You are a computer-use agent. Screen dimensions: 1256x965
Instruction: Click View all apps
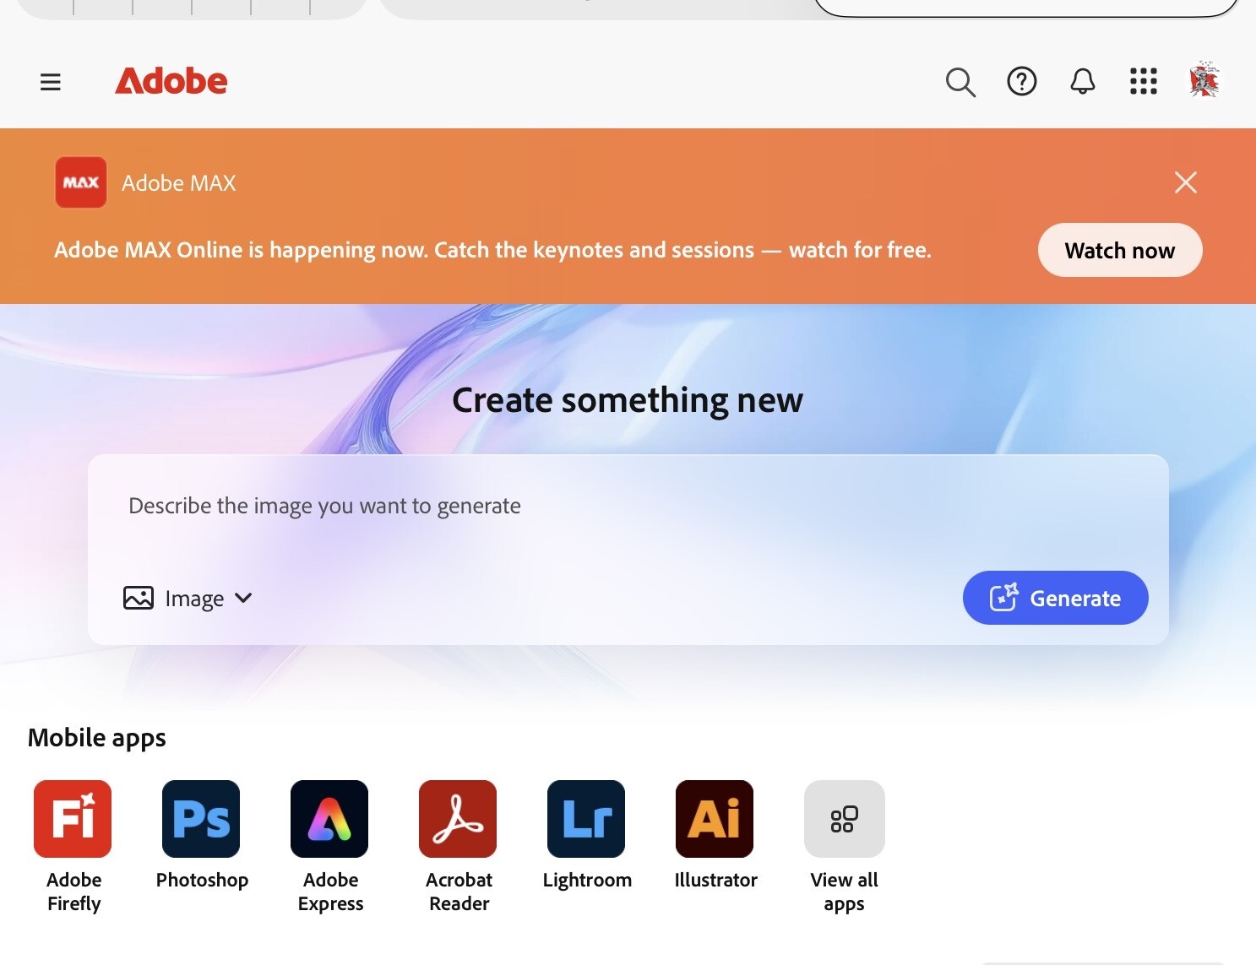[x=844, y=819]
